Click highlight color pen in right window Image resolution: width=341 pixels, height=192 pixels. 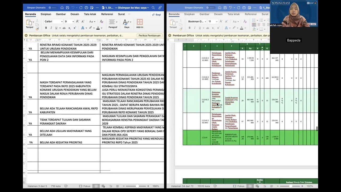point(234,28)
